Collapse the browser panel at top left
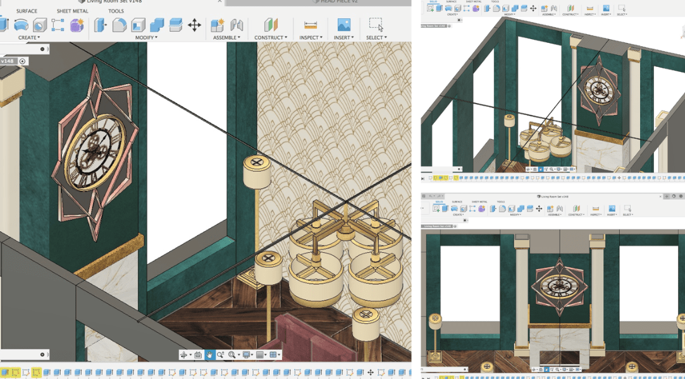This screenshot has height=379, width=685. tap(42, 49)
